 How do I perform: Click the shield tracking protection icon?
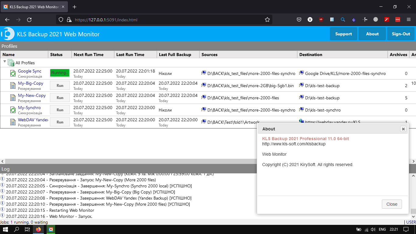click(x=61, y=19)
